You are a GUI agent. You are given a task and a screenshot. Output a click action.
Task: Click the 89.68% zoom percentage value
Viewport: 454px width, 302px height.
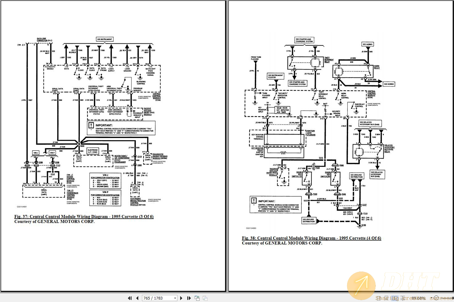pos(419,298)
